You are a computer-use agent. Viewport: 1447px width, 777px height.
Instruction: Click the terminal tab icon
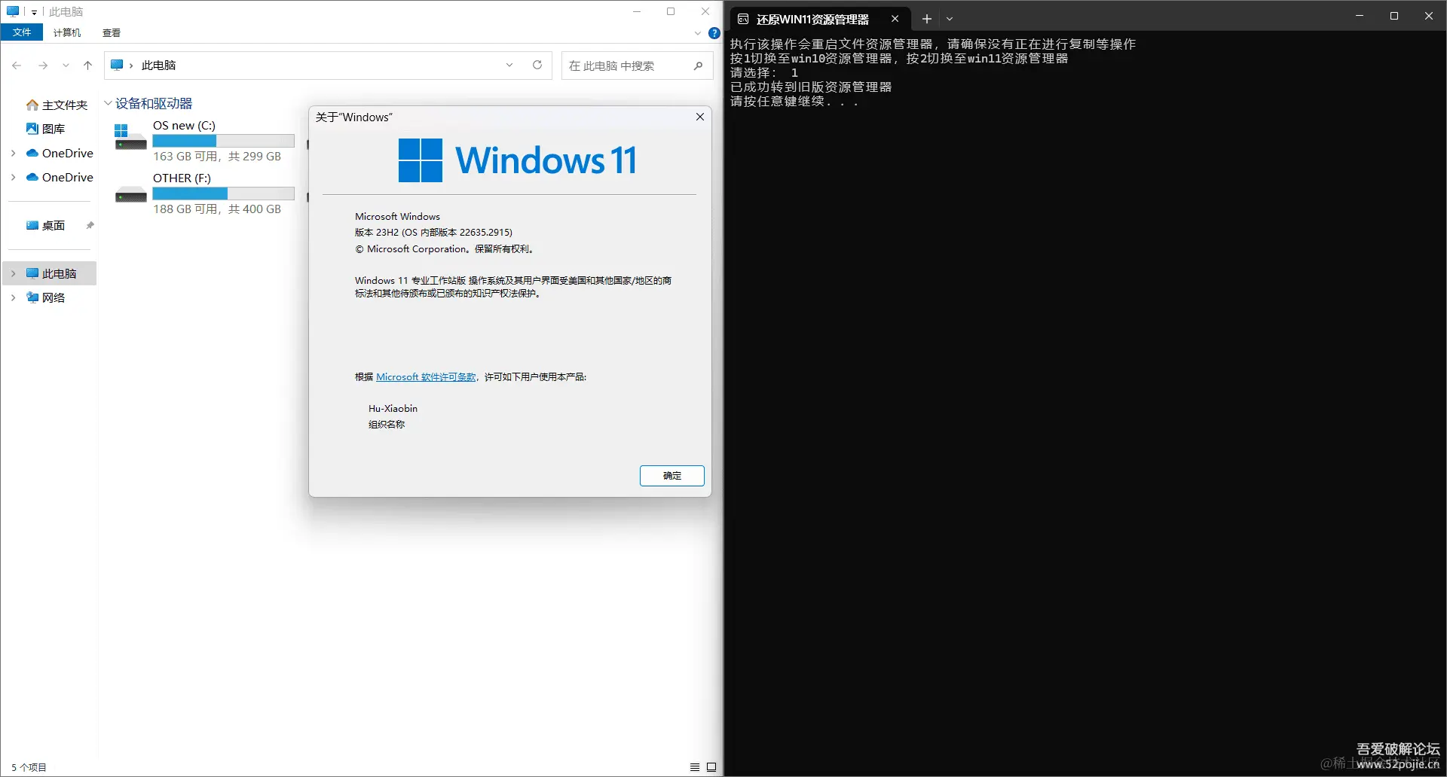[x=743, y=19]
